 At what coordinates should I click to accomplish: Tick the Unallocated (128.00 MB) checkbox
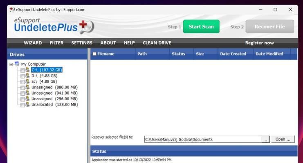click(22, 105)
